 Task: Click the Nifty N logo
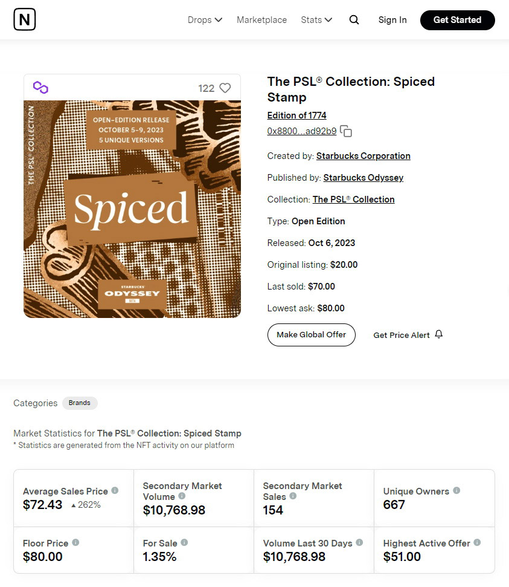tap(25, 19)
